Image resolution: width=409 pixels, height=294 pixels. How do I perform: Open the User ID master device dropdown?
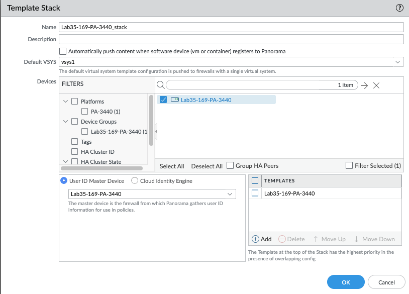tap(230, 194)
